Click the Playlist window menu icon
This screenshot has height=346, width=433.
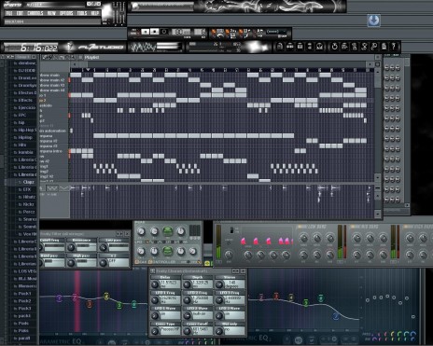80,57
